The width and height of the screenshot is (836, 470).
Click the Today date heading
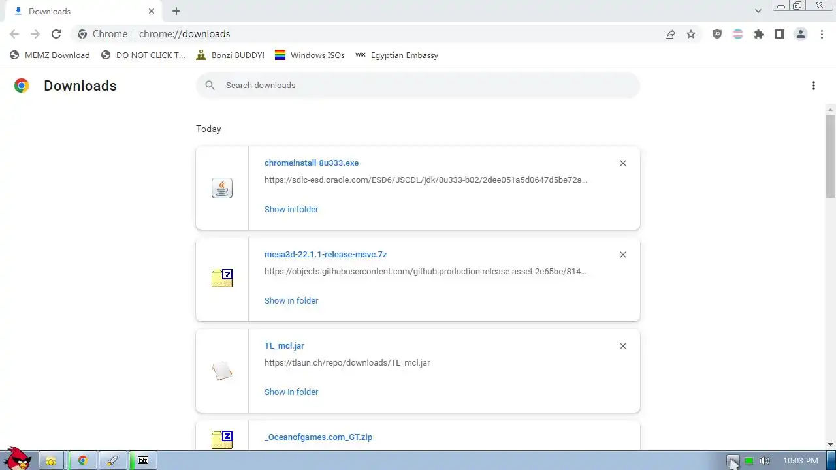208,129
